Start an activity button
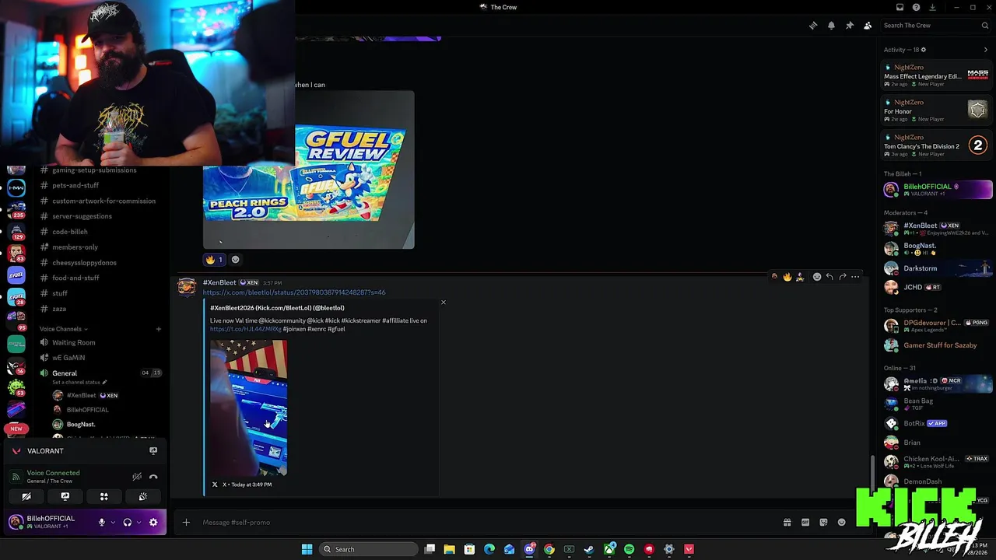996x560 pixels. point(103,496)
